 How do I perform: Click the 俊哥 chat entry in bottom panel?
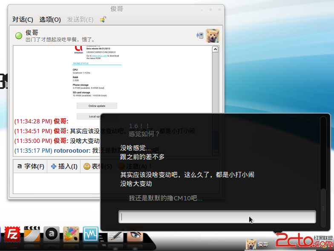[x=257, y=244]
